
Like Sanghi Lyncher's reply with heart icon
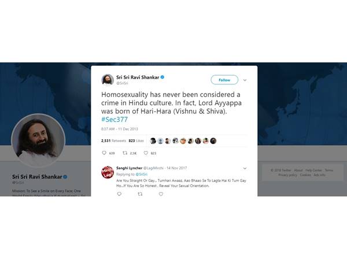[161, 194]
